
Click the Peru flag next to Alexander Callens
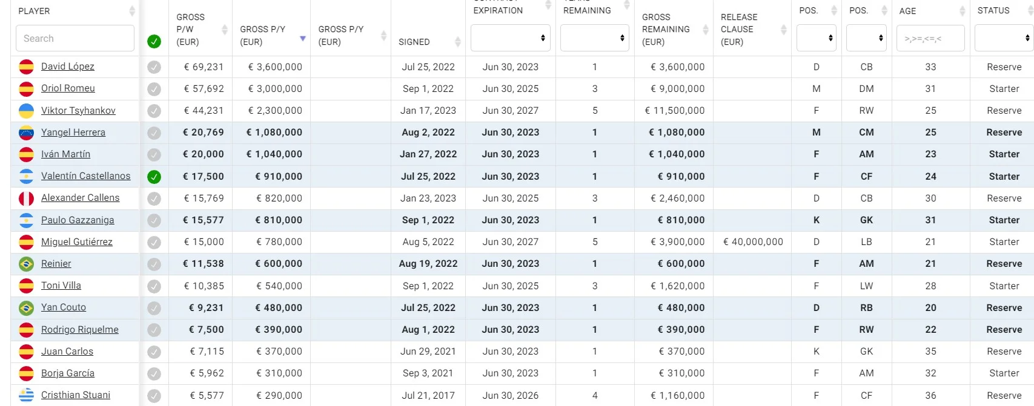point(26,198)
